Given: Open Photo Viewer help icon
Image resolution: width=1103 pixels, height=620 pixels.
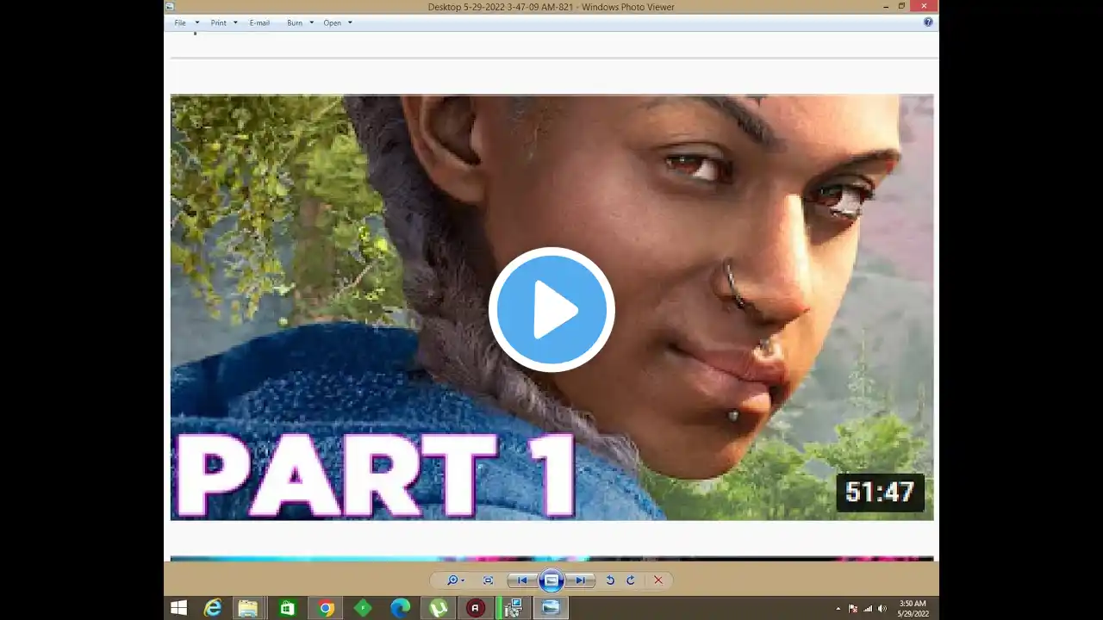Looking at the screenshot, I should [x=928, y=22].
